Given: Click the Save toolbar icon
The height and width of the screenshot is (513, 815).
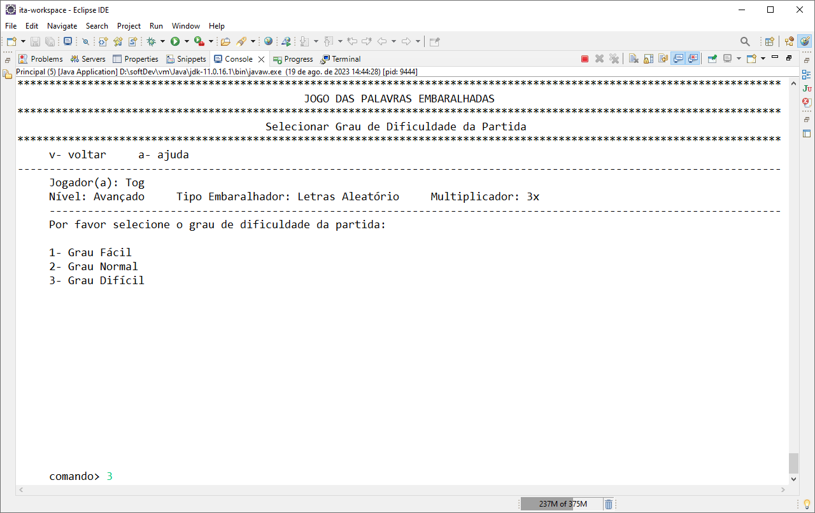Looking at the screenshot, I should pyautogui.click(x=35, y=41).
